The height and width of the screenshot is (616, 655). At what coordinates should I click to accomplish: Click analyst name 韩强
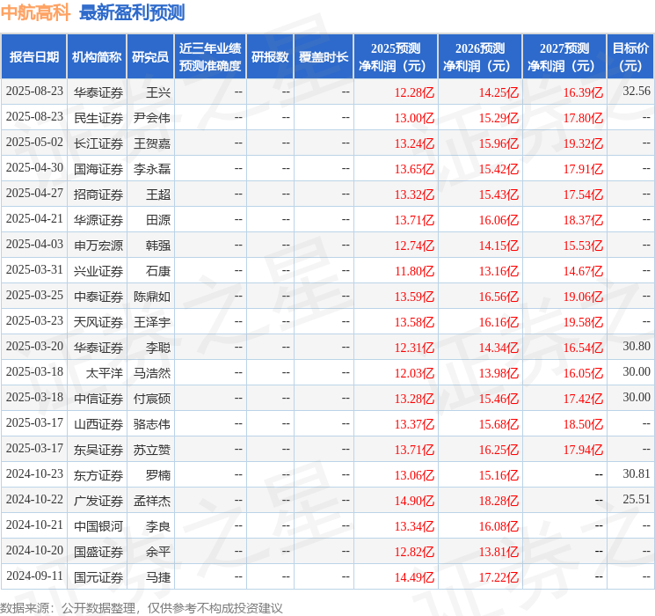pos(158,246)
